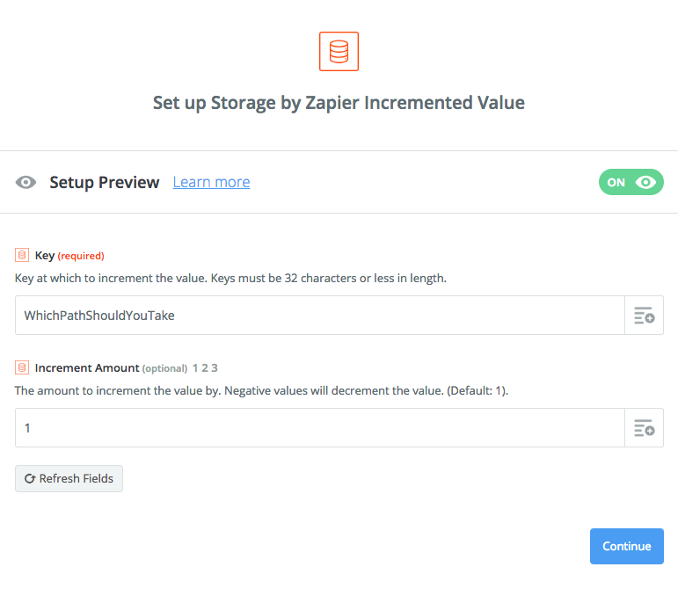
Task: Click the Set up Storage by Zapier title
Action: tap(339, 103)
